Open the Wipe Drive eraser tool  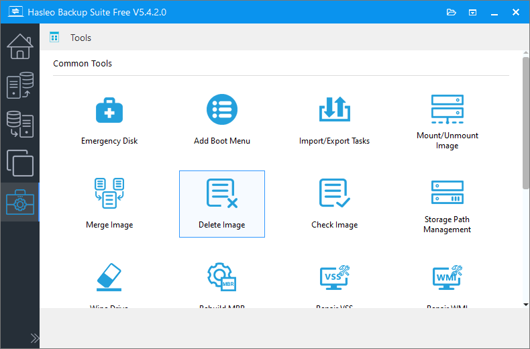click(109, 277)
